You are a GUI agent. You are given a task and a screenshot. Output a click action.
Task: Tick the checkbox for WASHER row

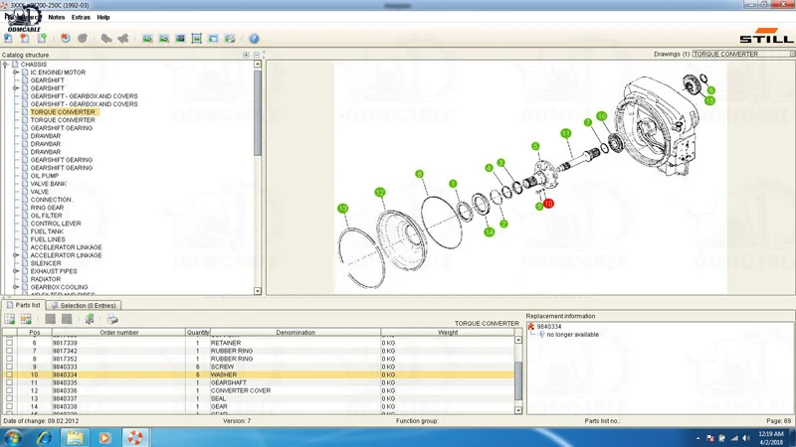9,374
